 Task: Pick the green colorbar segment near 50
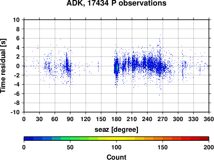(x=70, y=139)
